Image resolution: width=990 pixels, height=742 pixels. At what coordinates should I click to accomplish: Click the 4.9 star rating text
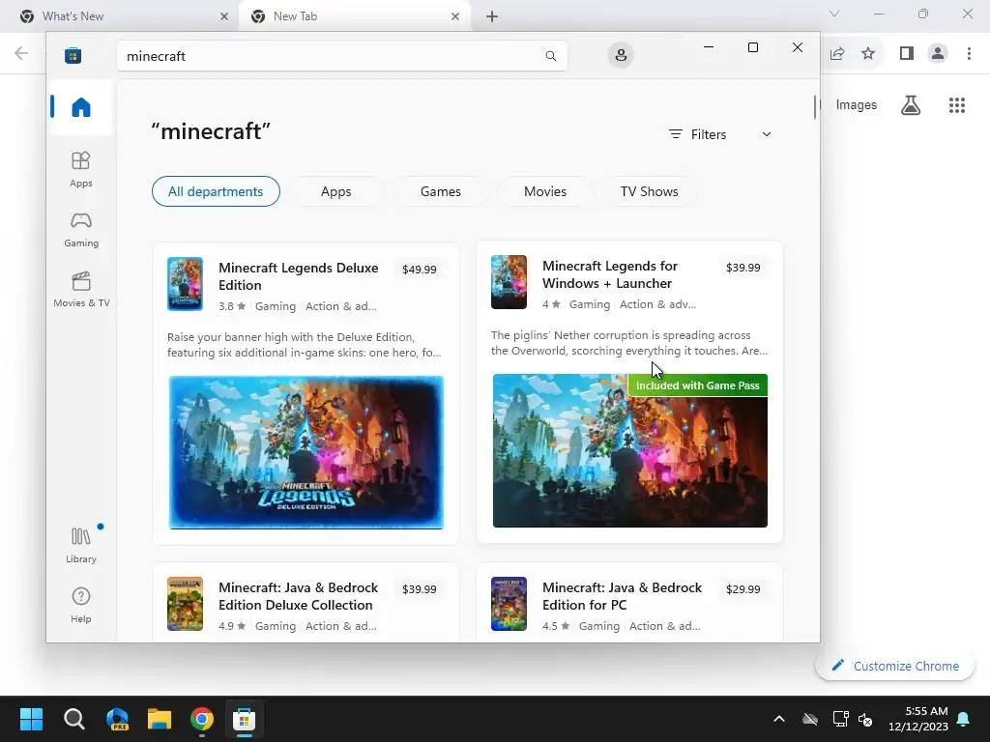pos(232,626)
